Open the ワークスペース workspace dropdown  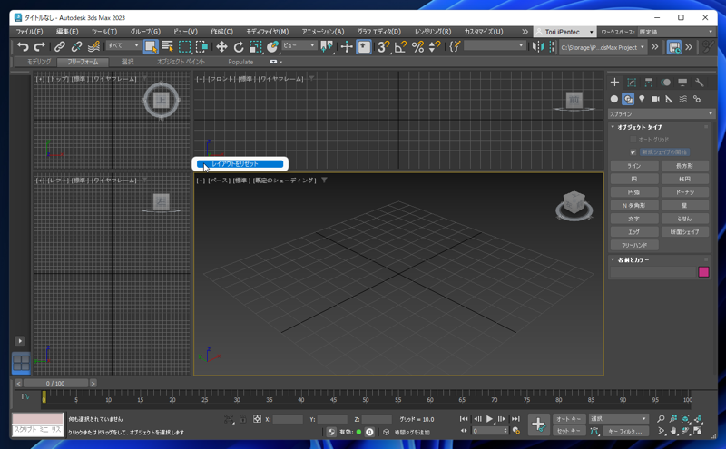coord(676,32)
